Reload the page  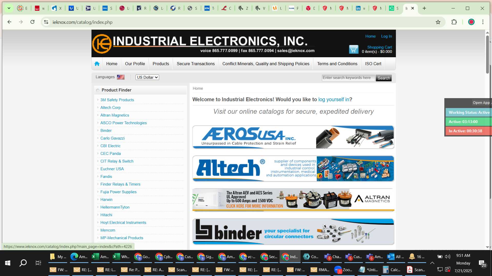32,22
